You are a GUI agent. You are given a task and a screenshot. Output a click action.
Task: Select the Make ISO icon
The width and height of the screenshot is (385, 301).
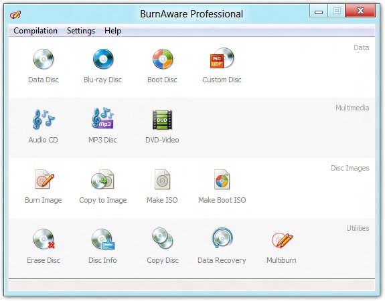pos(162,179)
